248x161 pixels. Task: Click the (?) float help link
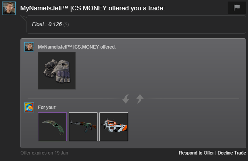pyautogui.click(x=66, y=24)
